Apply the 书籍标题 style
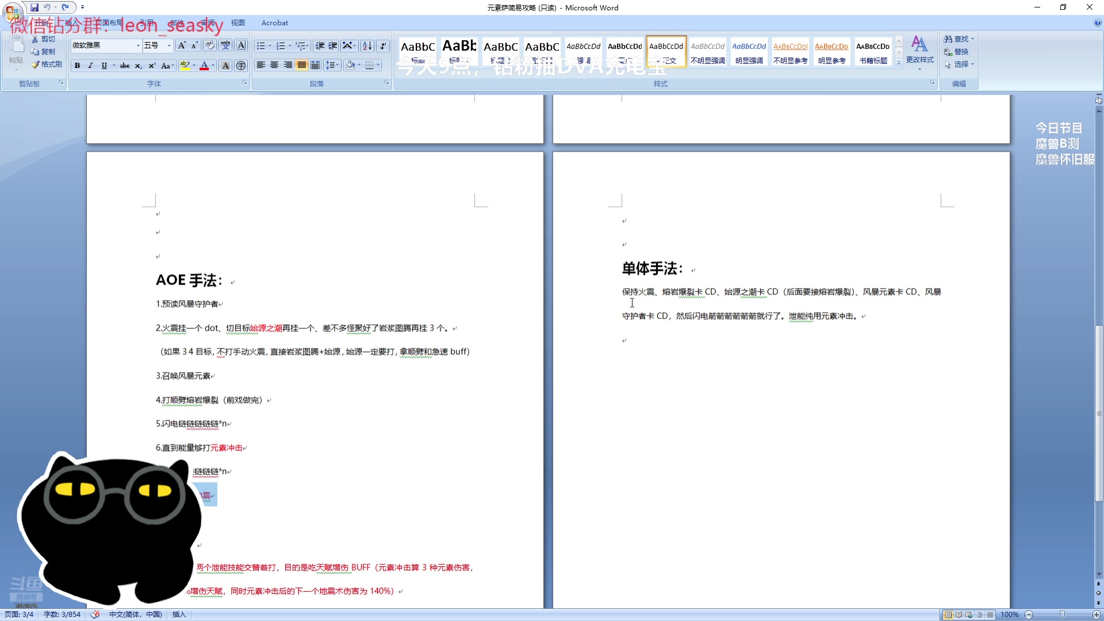Image resolution: width=1104 pixels, height=621 pixels. pos(873,52)
